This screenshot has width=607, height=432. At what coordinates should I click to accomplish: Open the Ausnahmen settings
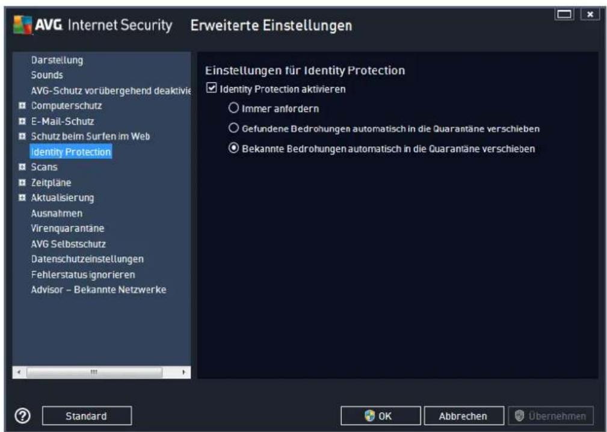click(57, 213)
